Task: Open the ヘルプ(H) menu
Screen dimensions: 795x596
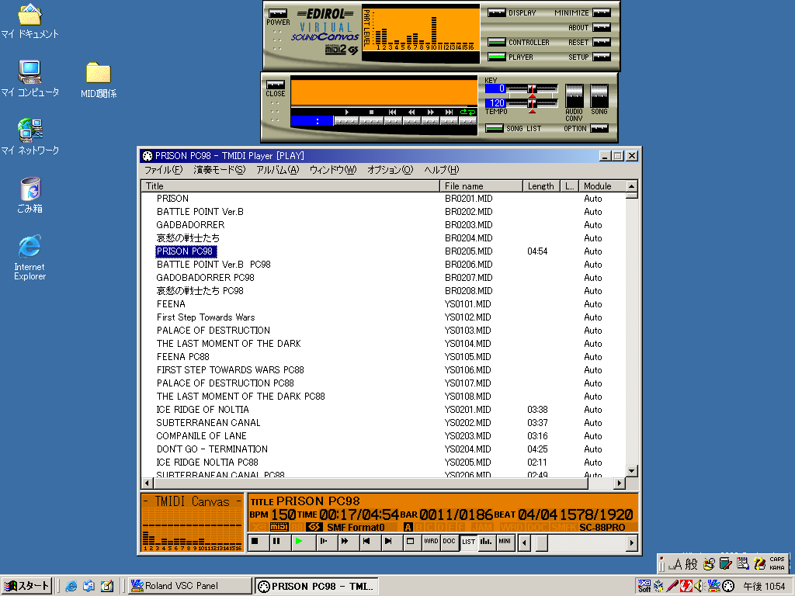Action: click(x=442, y=170)
